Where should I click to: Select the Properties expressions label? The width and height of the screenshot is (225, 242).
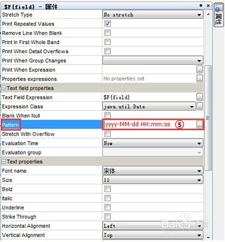29,79
